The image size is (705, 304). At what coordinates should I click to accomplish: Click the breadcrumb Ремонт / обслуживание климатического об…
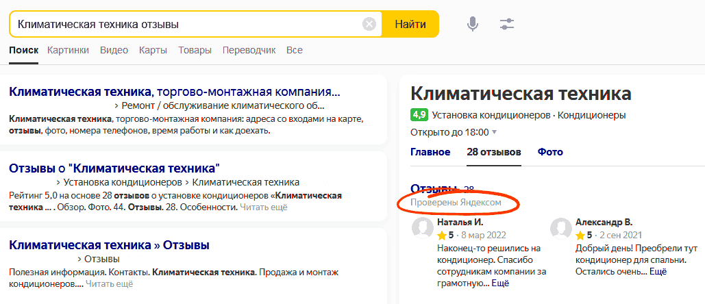coord(223,106)
